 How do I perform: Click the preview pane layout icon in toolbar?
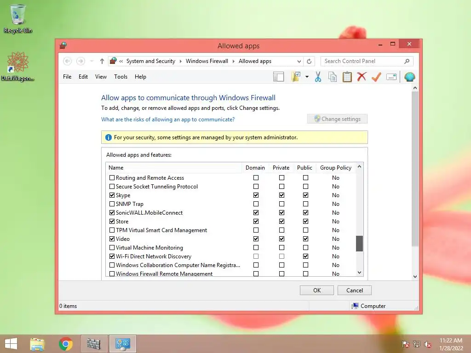[x=278, y=77]
